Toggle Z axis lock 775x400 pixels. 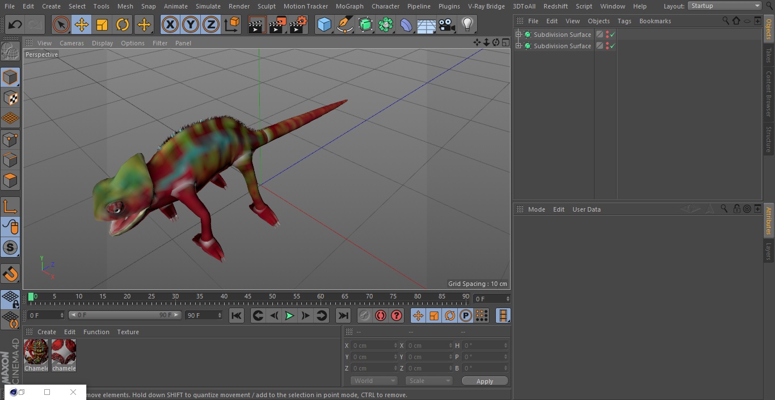pos(211,24)
